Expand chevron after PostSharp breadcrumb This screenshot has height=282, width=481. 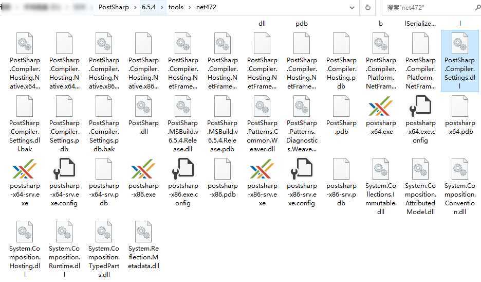(x=135, y=7)
